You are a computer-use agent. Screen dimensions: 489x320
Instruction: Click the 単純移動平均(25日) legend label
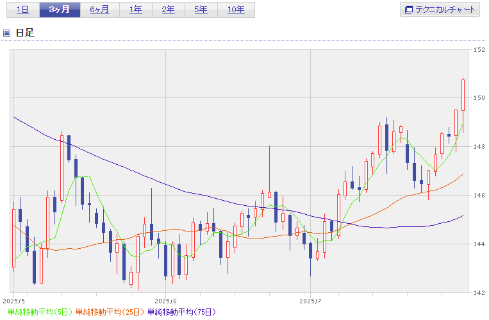click(110, 312)
